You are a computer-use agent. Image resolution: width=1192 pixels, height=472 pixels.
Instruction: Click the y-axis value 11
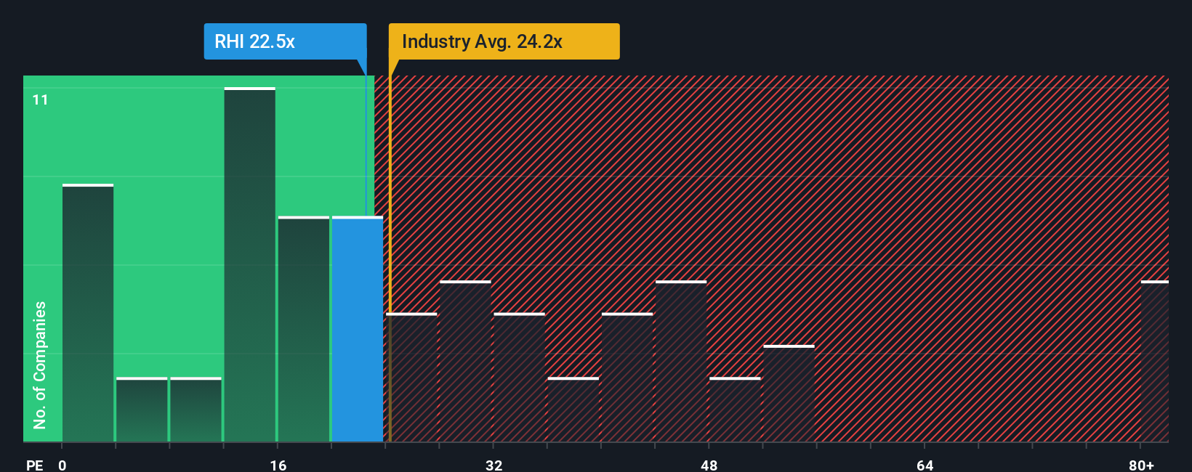click(40, 99)
